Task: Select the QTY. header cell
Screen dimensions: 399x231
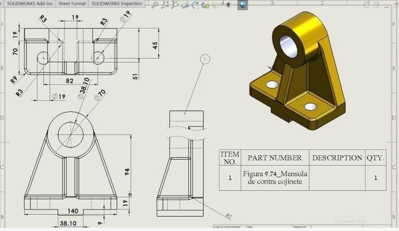Action: click(376, 158)
